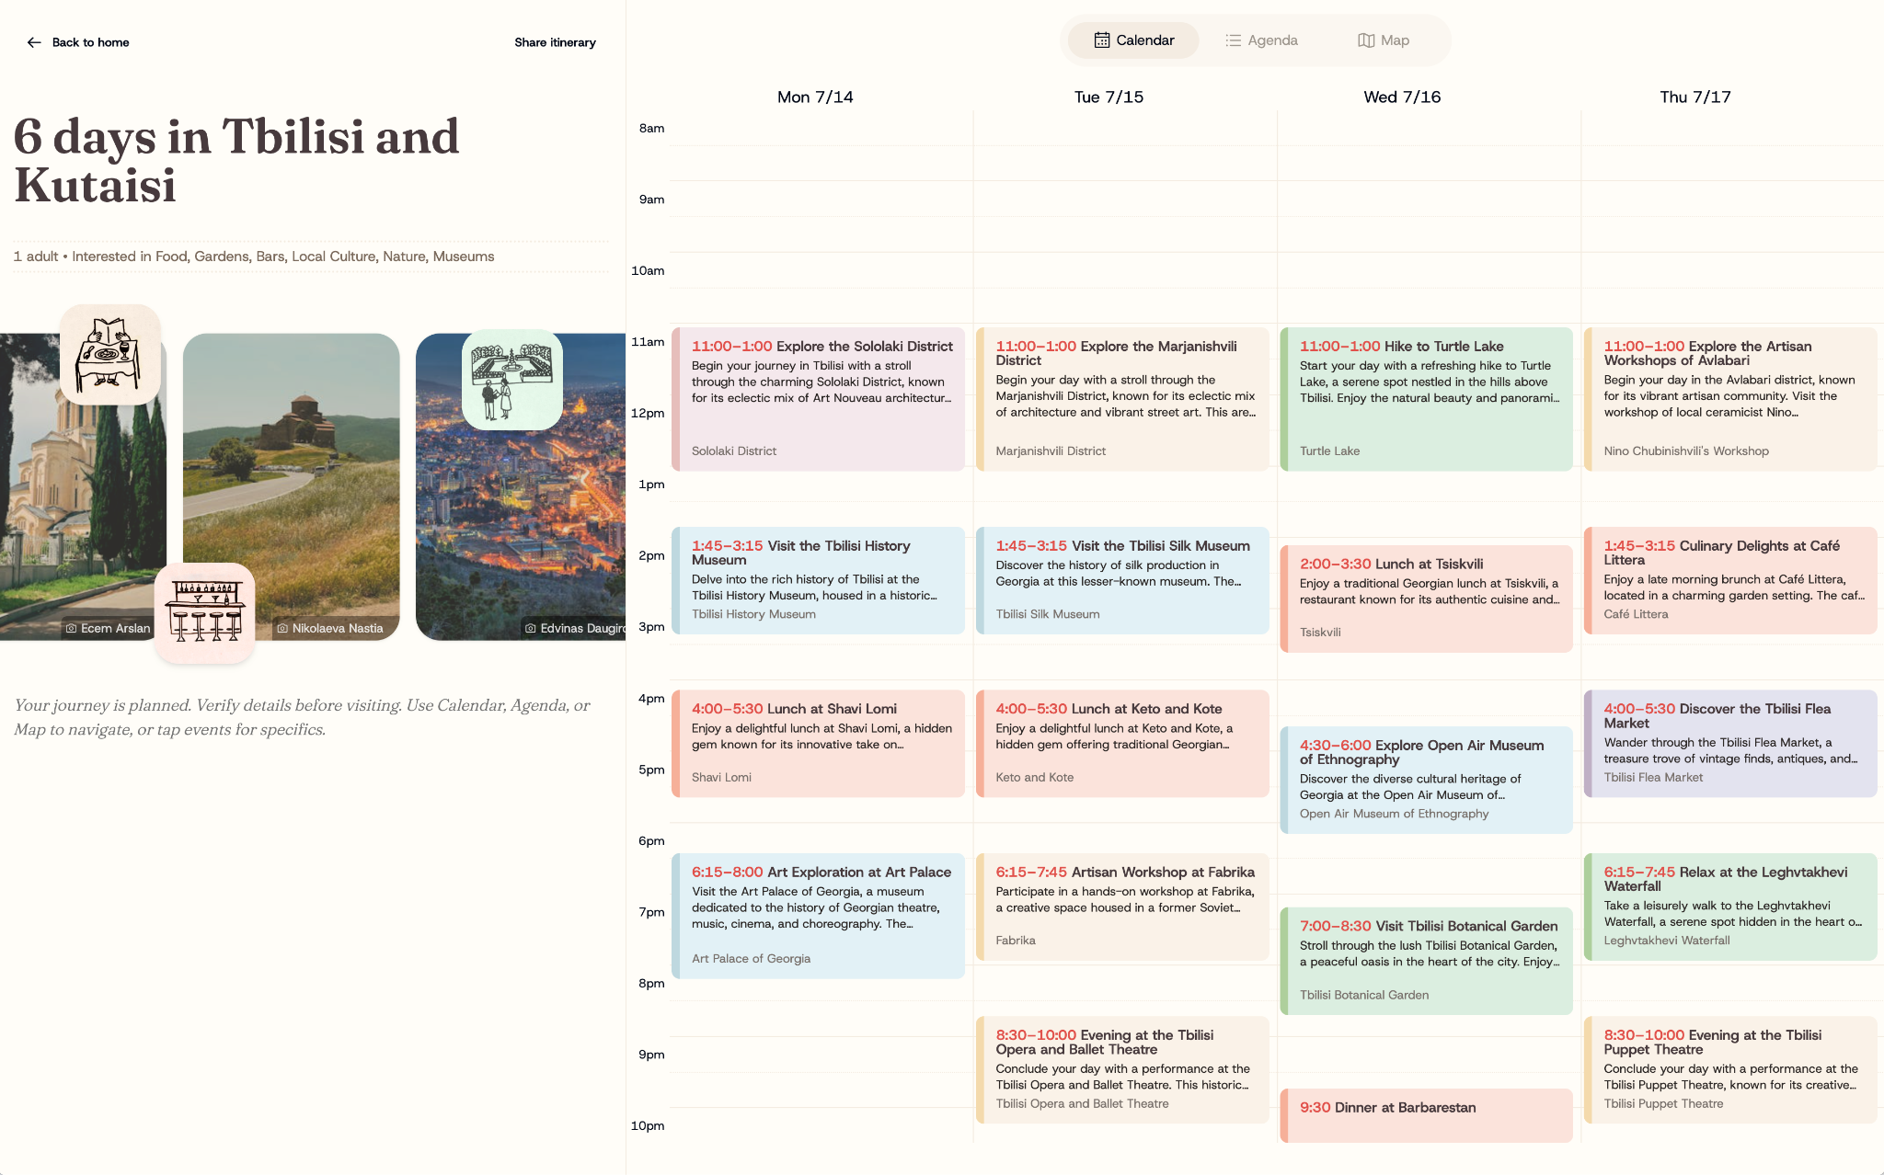Open Art Exploration at Art Palace event
This screenshot has height=1175, width=1884.
tap(818, 916)
